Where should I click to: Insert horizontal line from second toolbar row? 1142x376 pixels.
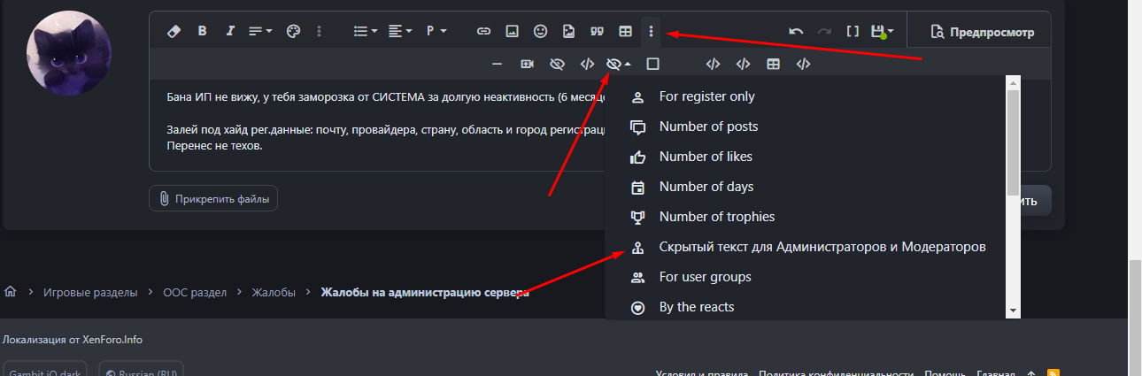tap(498, 64)
